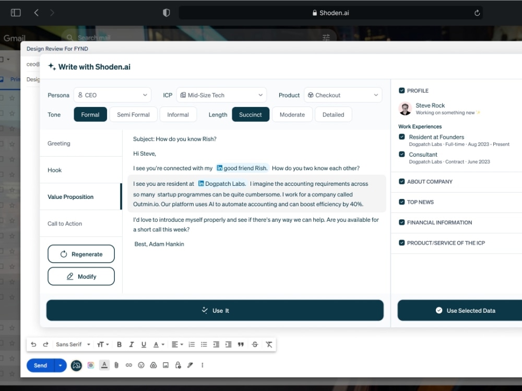Reload the page with the refresh icon

point(477,13)
